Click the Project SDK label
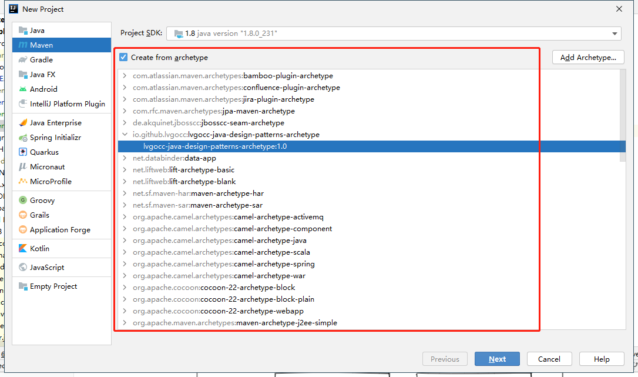Viewport: 638px width, 377px height. [x=141, y=33]
